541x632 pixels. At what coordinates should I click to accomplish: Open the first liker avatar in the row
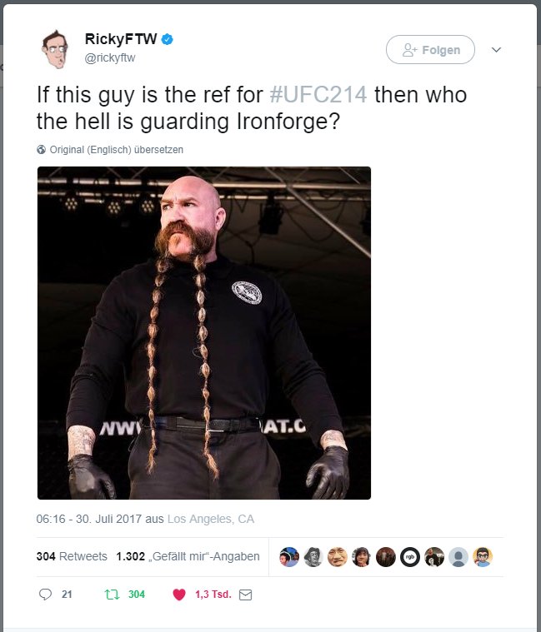pyautogui.click(x=289, y=557)
